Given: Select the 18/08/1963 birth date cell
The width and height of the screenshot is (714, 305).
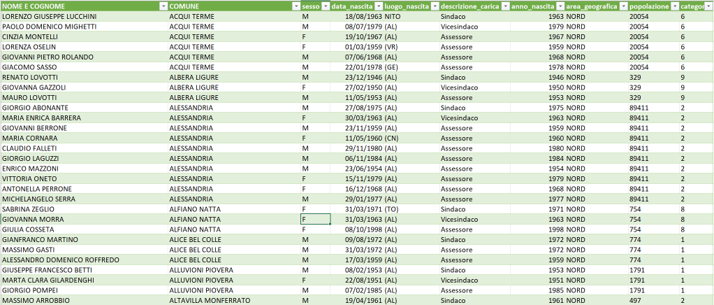Looking at the screenshot, I should (x=356, y=16).
